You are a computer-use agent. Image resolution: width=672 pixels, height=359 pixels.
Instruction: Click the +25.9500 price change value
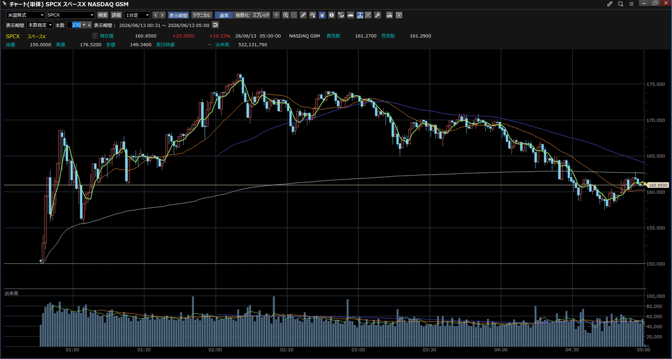point(184,36)
